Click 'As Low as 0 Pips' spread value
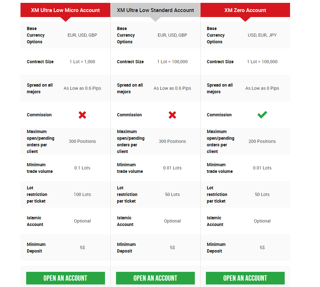The image size is (320, 287). (262, 88)
